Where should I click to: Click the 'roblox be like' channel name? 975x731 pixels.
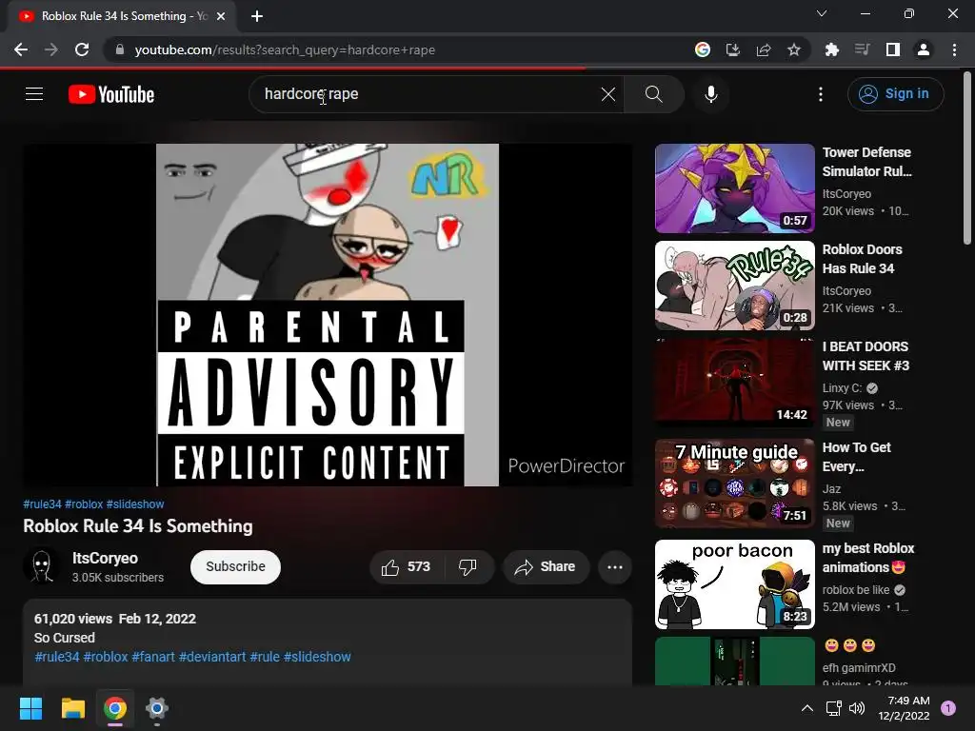click(856, 589)
